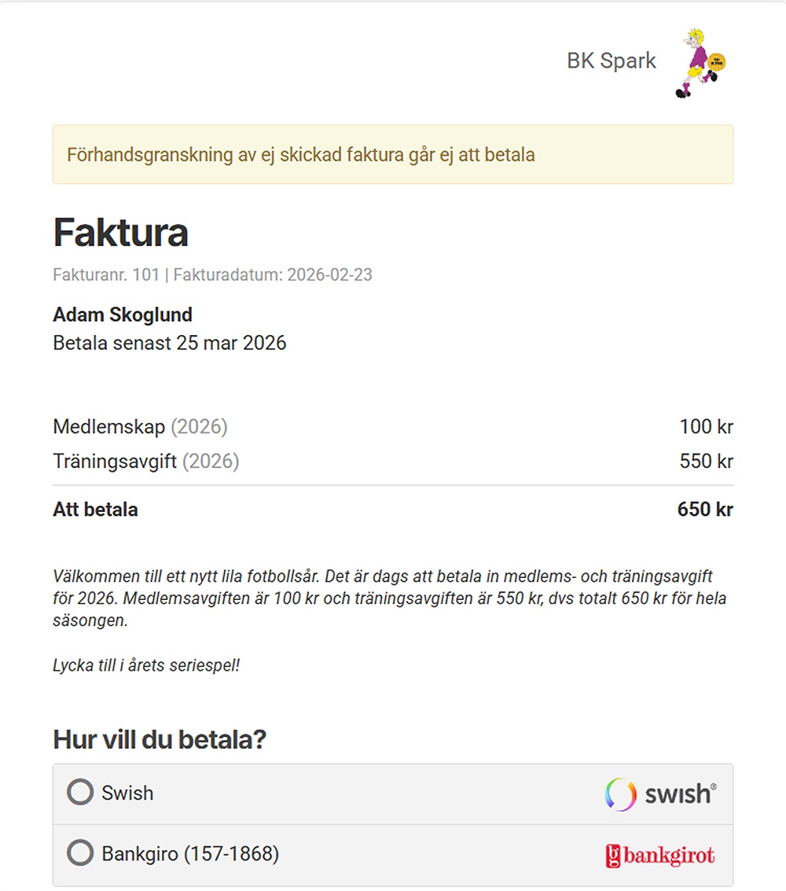
Task: Select the Swish radio button
Action: tap(80, 792)
